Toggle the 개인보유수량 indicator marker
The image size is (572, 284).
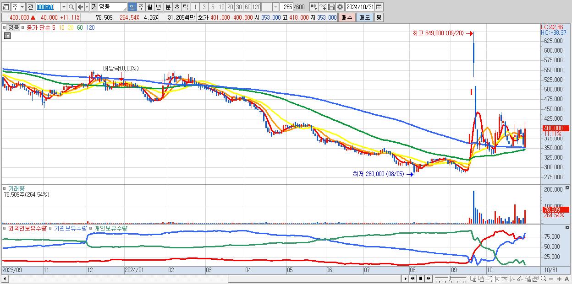click(91, 228)
